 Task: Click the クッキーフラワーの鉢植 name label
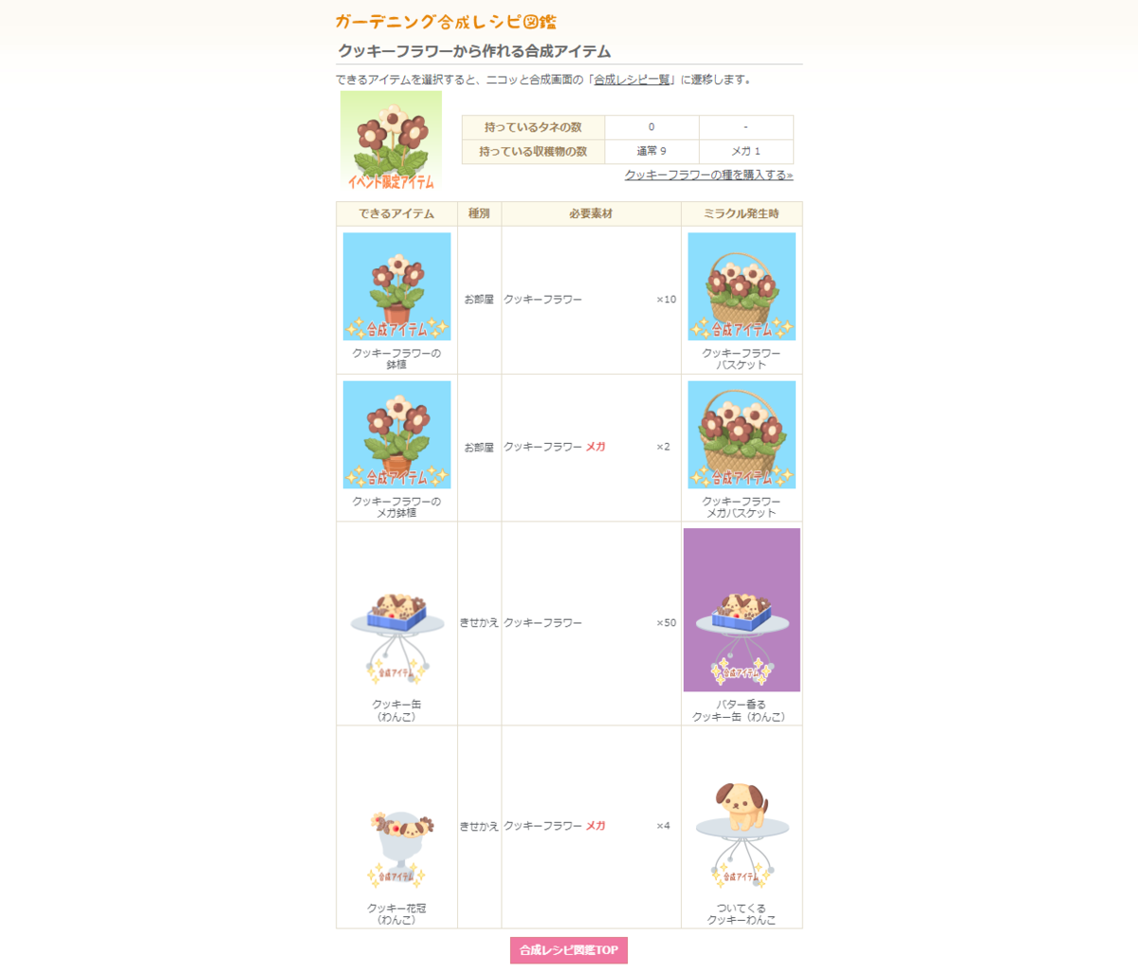[396, 358]
